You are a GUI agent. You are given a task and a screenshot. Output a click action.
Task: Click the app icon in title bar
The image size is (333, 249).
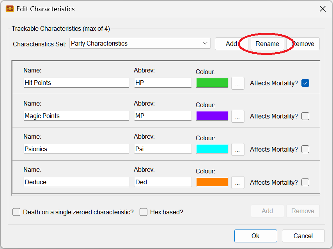click(x=9, y=9)
